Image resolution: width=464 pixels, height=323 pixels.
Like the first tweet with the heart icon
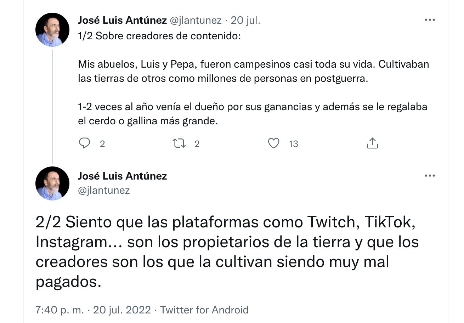pyautogui.click(x=273, y=143)
